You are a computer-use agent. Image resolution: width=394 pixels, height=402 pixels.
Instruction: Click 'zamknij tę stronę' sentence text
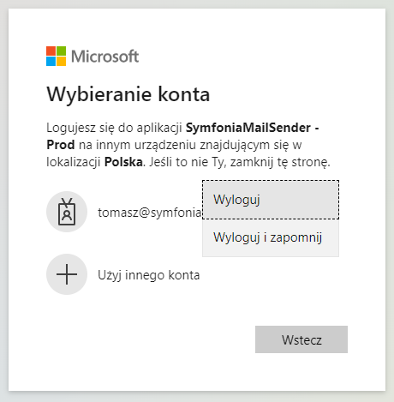click(280, 162)
